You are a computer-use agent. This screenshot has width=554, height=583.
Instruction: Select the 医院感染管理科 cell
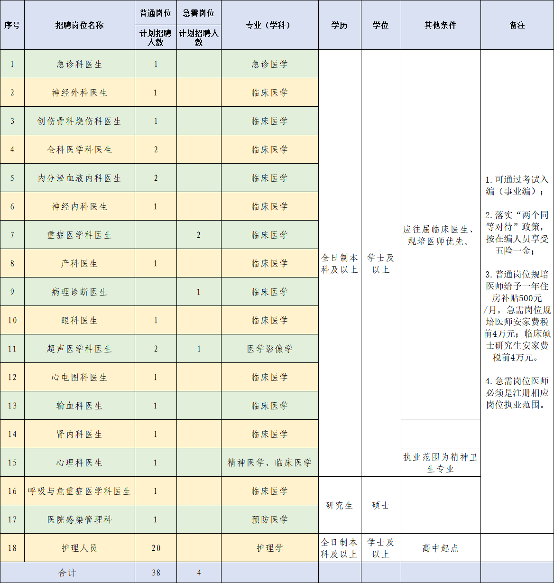(x=80, y=519)
